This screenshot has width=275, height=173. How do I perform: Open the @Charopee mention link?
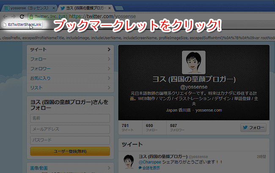150,162
